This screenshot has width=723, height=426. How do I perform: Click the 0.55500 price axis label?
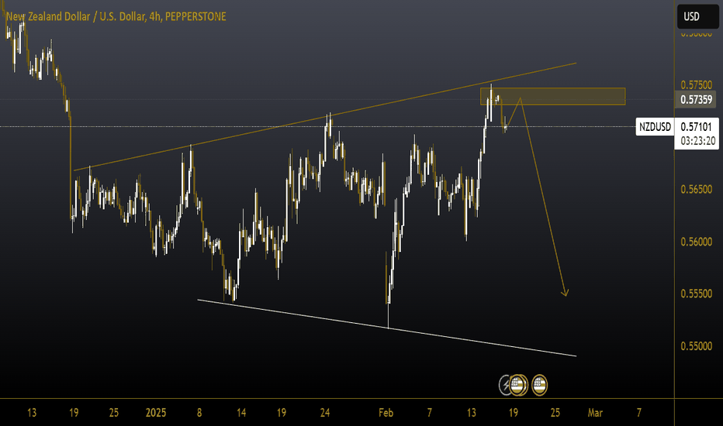point(697,294)
